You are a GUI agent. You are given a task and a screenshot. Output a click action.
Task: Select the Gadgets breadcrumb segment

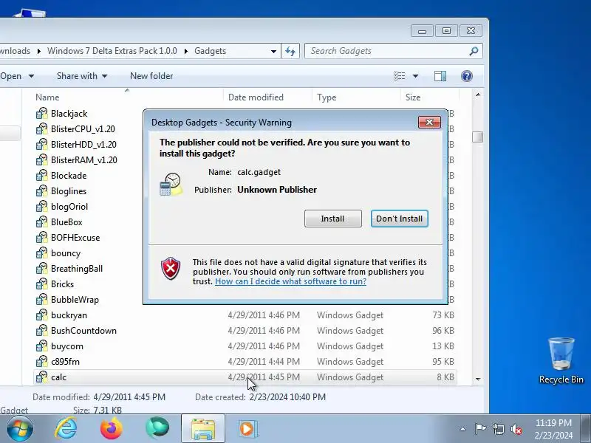[x=211, y=51]
